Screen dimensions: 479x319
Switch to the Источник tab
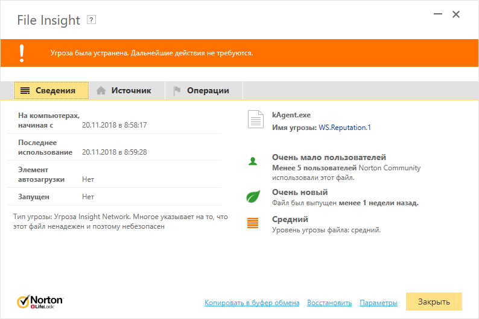pos(127,90)
